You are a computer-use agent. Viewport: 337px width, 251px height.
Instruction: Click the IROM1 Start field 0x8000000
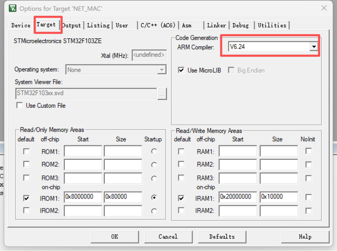(83, 197)
